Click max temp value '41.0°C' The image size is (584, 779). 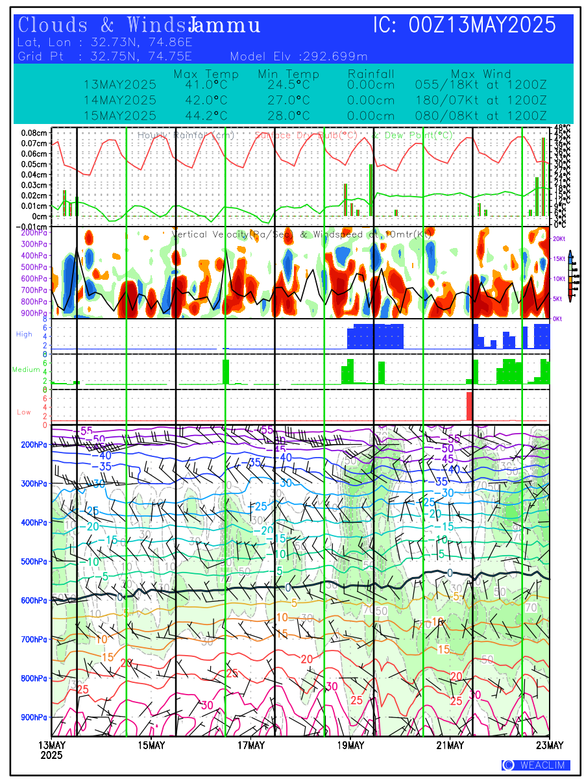click(205, 85)
